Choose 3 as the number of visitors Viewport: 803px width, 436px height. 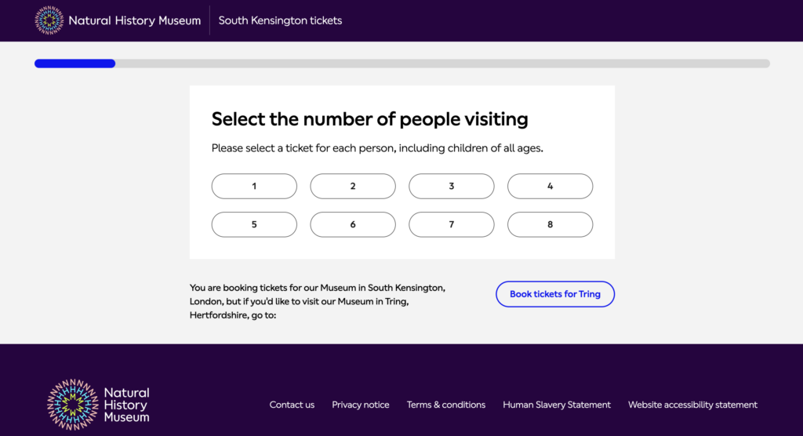coord(451,186)
